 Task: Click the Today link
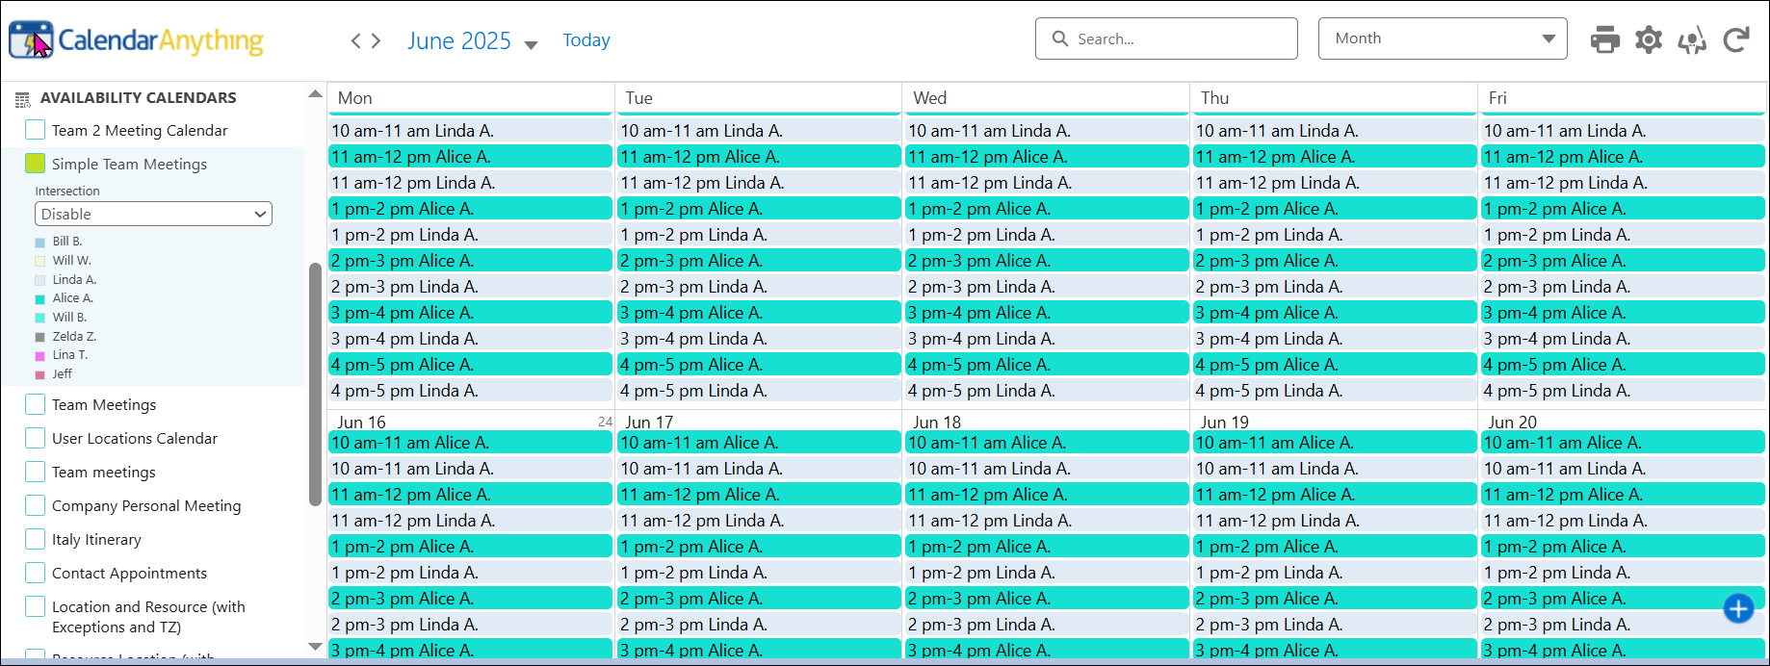pos(586,40)
